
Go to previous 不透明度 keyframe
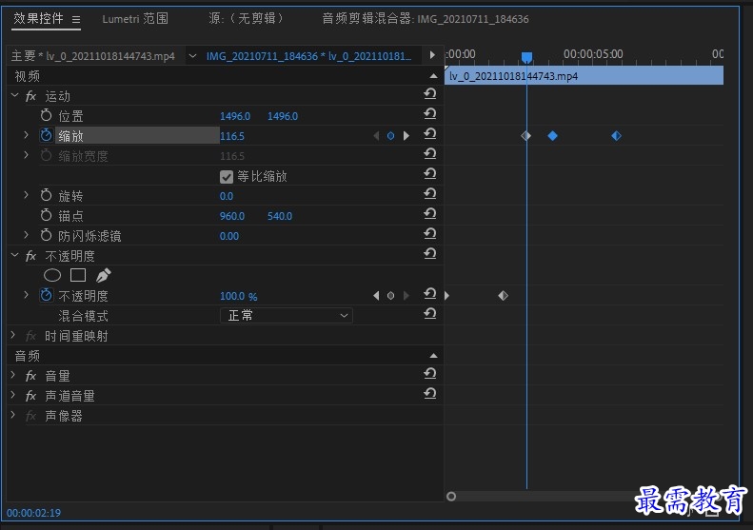click(x=376, y=296)
